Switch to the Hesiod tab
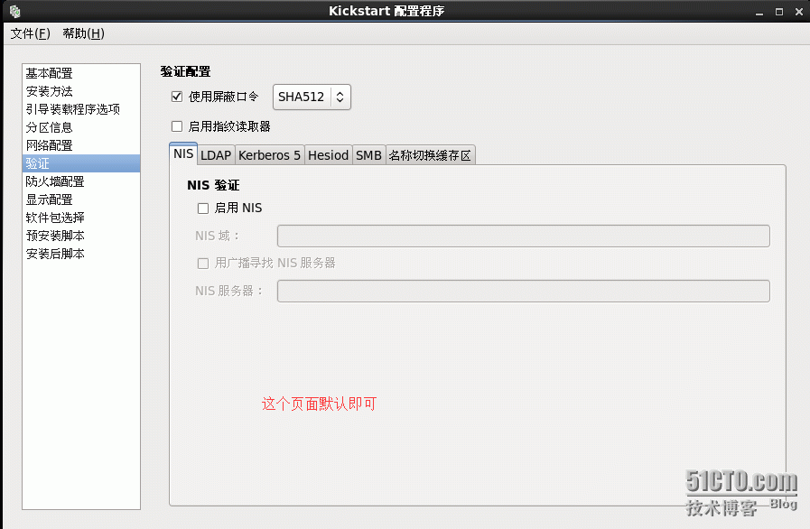The width and height of the screenshot is (810, 529). (x=328, y=155)
